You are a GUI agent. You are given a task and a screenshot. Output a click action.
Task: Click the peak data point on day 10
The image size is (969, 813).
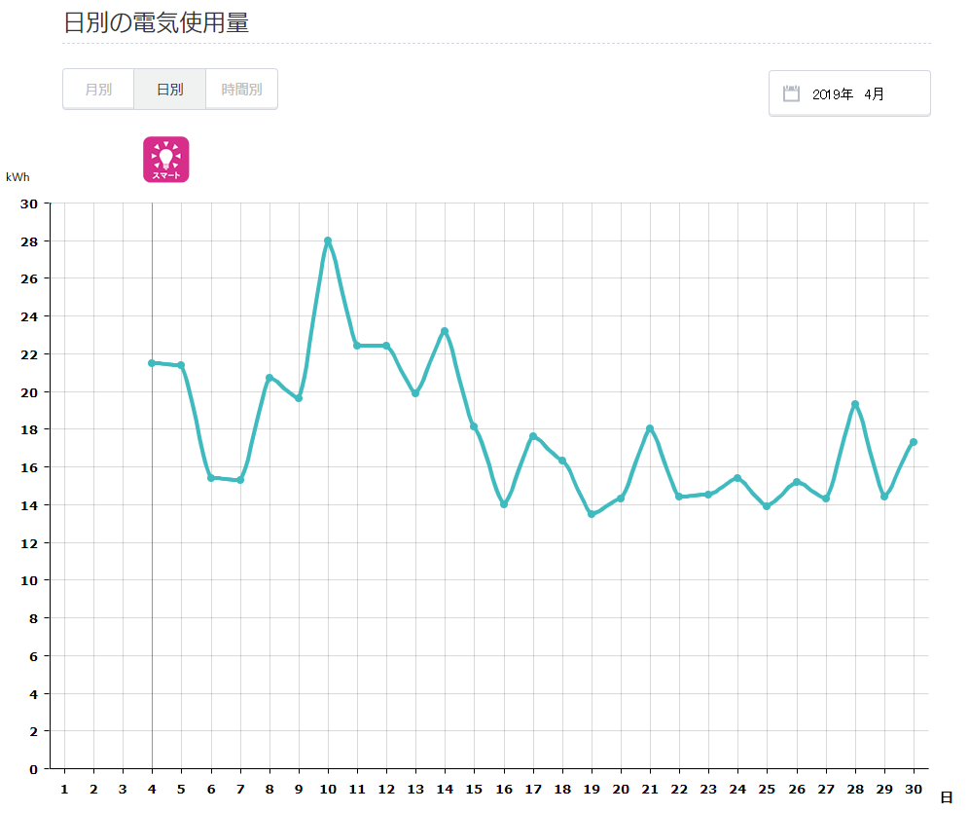click(328, 240)
